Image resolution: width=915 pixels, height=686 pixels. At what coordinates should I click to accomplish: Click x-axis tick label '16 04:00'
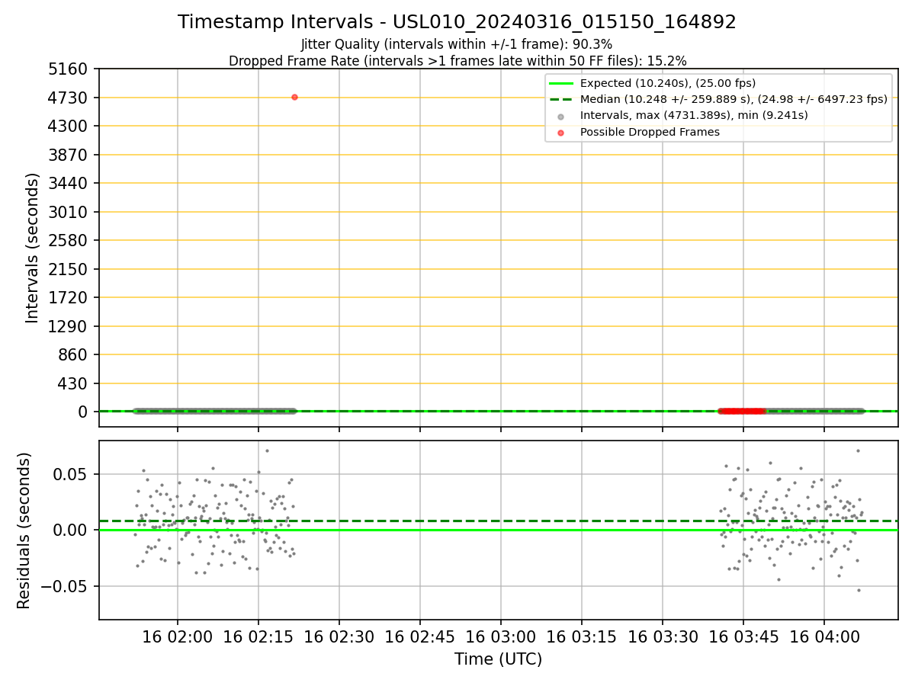[x=824, y=637]
